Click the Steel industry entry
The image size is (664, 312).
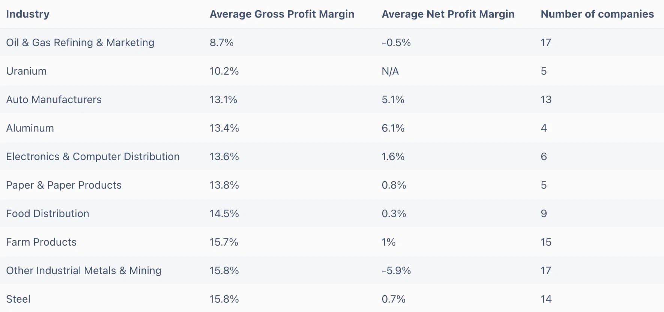[18, 299]
